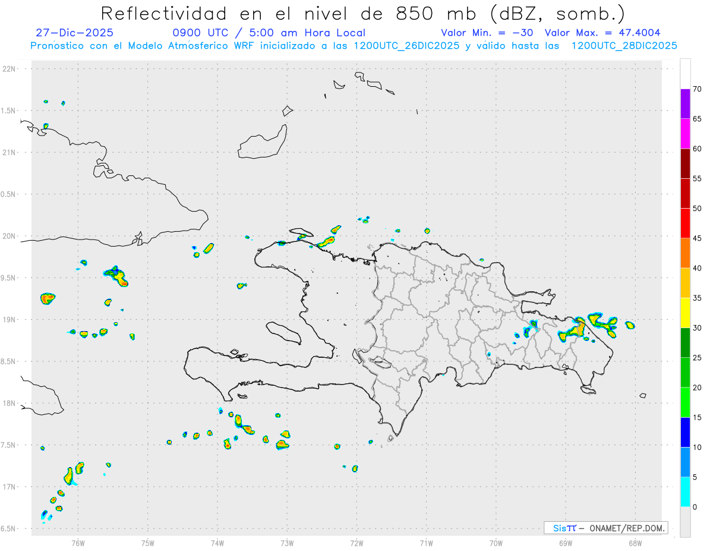Click the dark blue 10–15 dBZ band
This screenshot has height=551, width=713.
pyautogui.click(x=685, y=432)
